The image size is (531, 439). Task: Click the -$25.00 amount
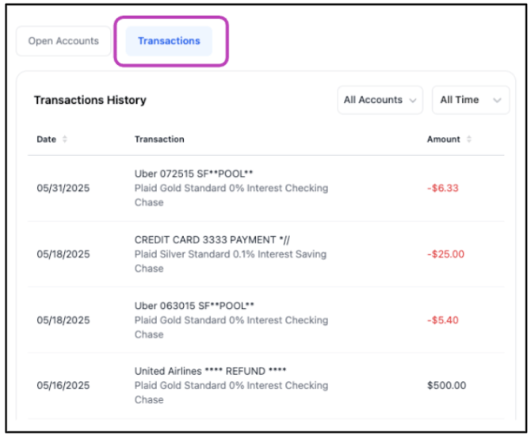pos(445,254)
